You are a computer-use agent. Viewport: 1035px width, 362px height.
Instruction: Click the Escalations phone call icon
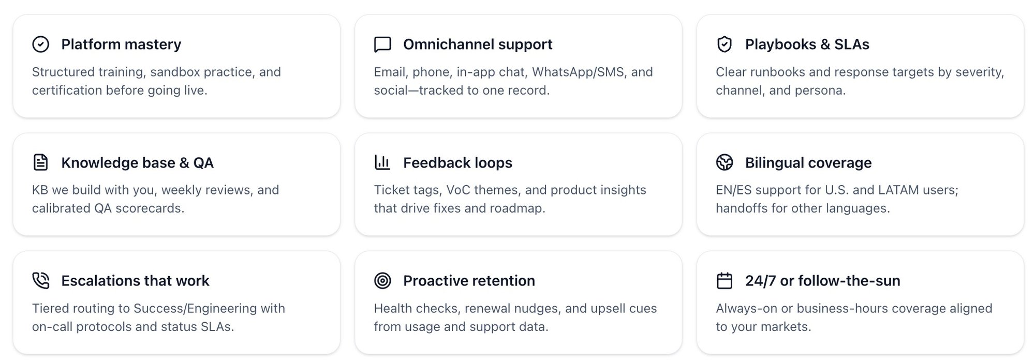click(40, 280)
